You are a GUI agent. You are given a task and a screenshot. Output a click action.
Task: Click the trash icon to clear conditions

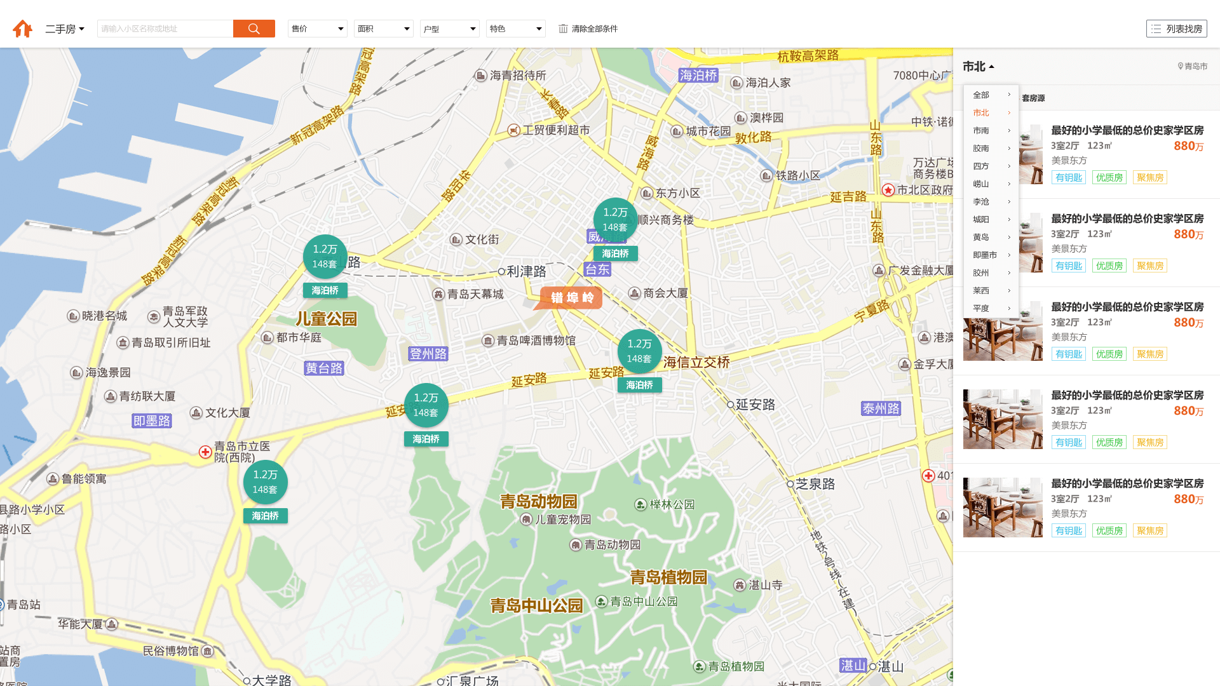click(x=563, y=29)
